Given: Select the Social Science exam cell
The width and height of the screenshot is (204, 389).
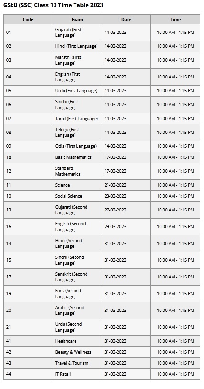Looking at the screenshot, I should (77, 196).
